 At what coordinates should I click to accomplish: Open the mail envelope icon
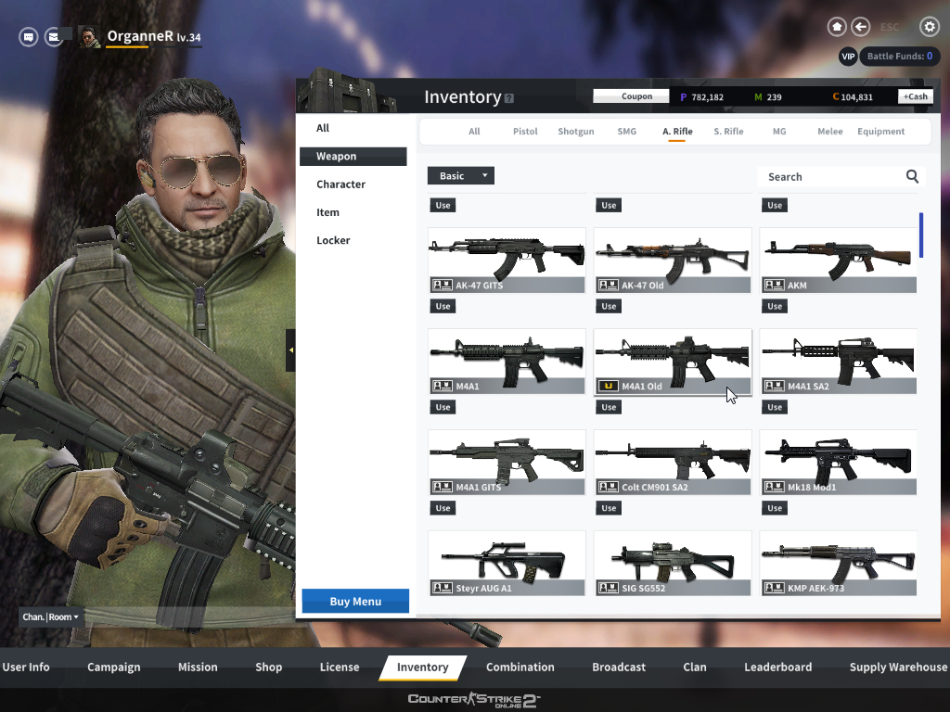54,37
